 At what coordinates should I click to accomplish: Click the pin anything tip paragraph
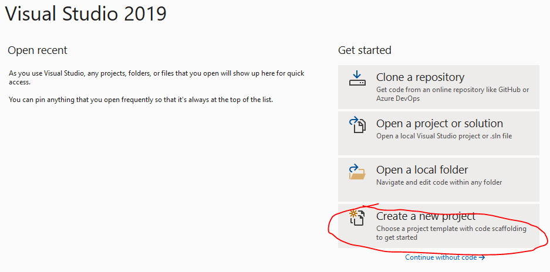pyautogui.click(x=141, y=100)
